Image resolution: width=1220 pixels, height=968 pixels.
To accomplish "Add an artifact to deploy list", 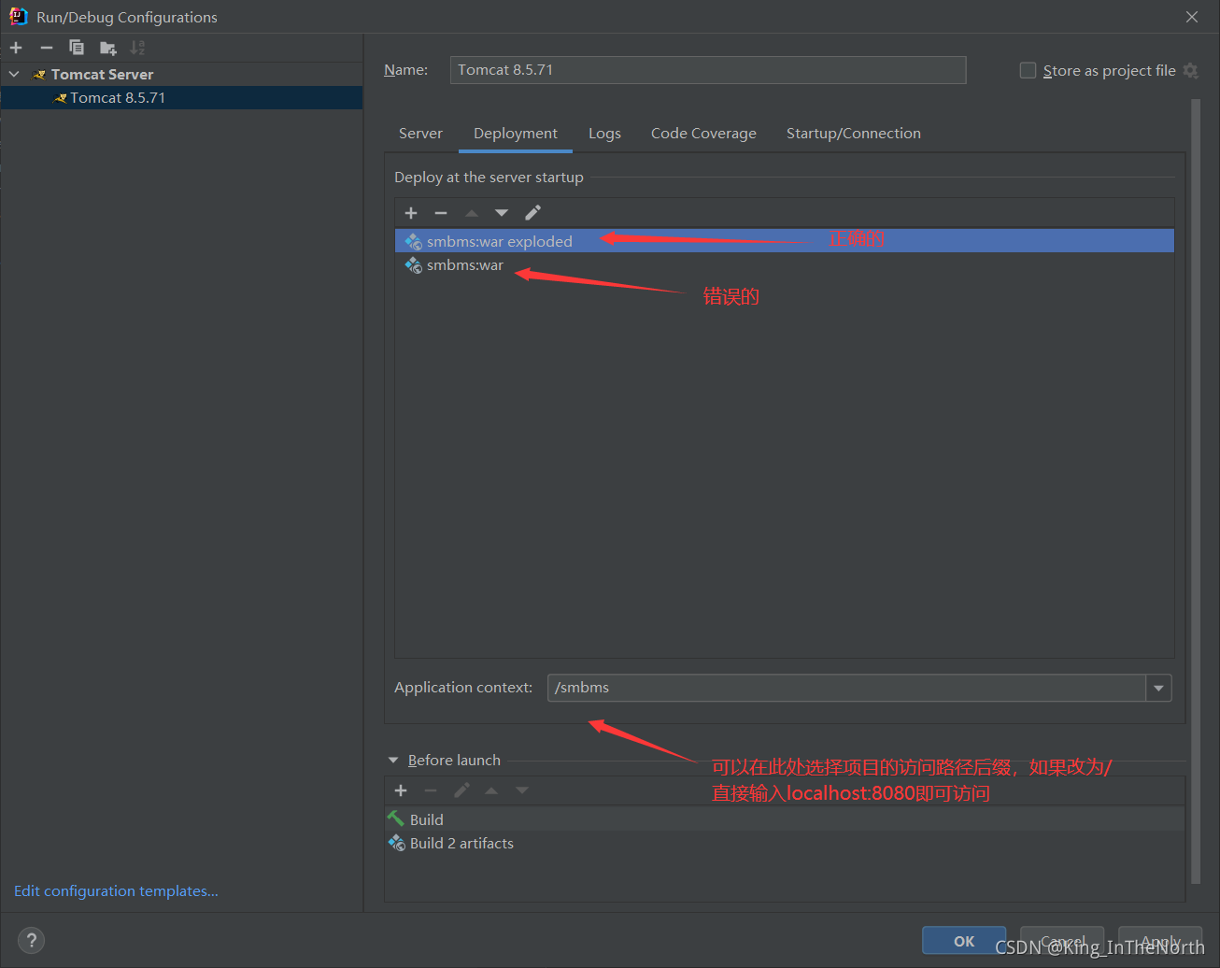I will pyautogui.click(x=411, y=213).
